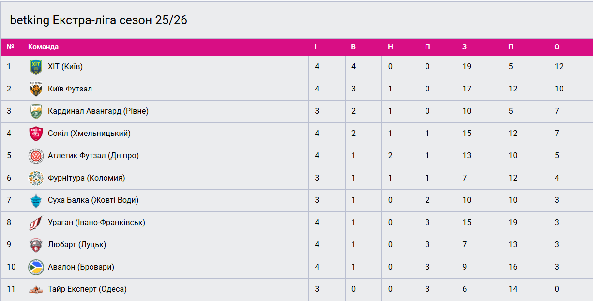Screen dimensions: 593x301
Task: Click the Кардинал Авангард team logo
Action: tap(36, 111)
